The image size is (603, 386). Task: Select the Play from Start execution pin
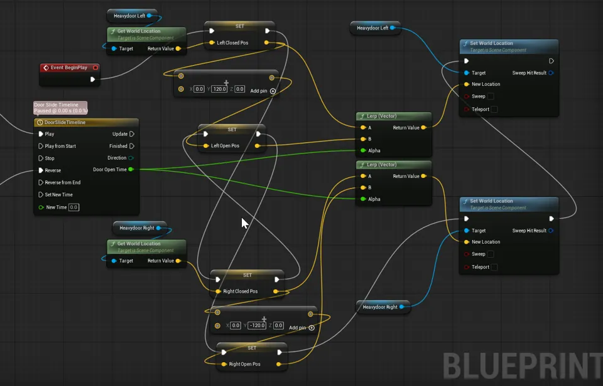[41, 146]
